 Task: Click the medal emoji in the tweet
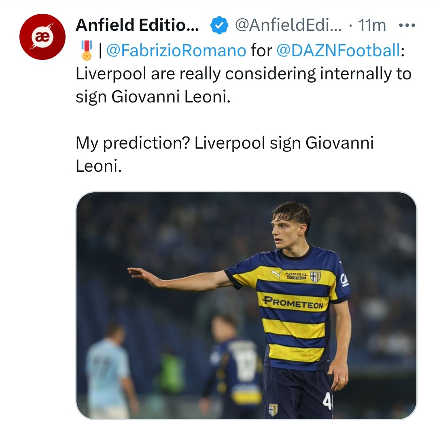pyautogui.click(x=87, y=51)
